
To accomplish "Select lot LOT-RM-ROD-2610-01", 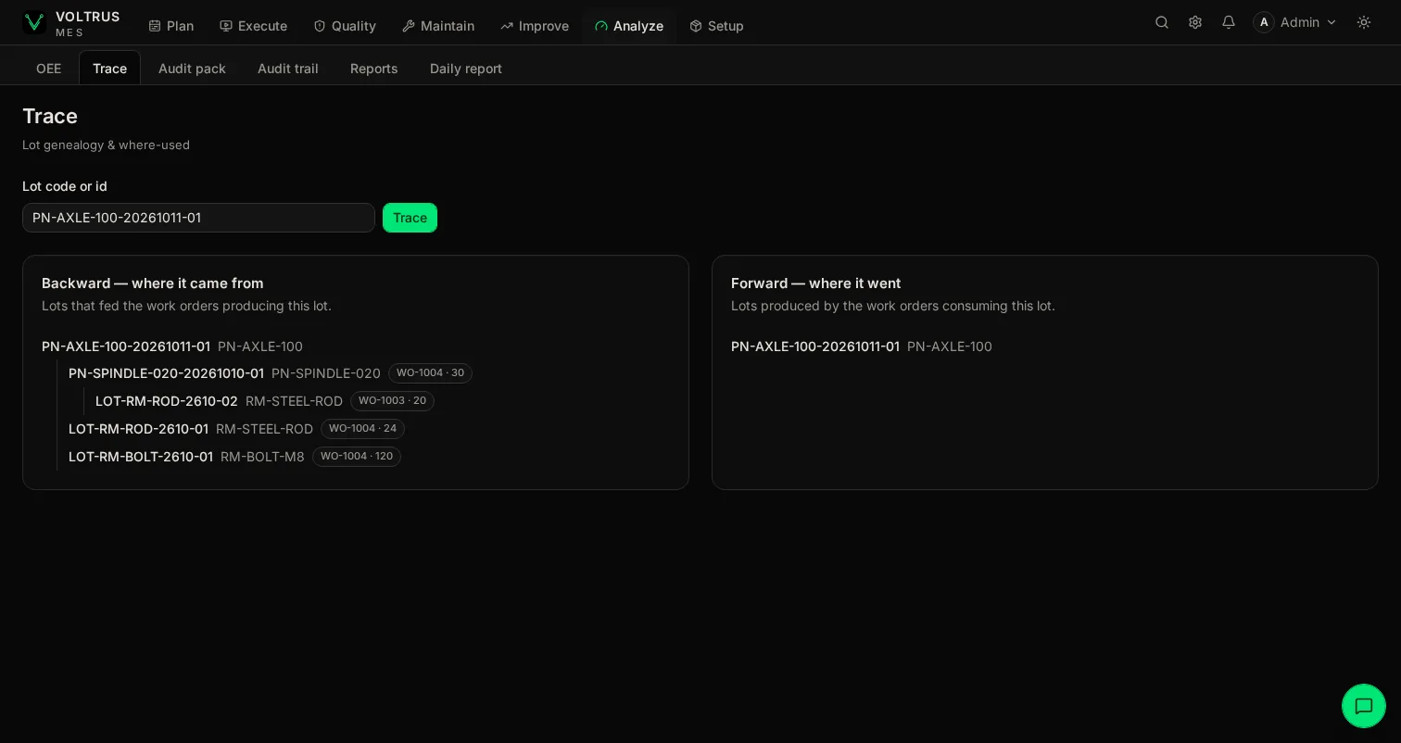I will tap(138, 429).
